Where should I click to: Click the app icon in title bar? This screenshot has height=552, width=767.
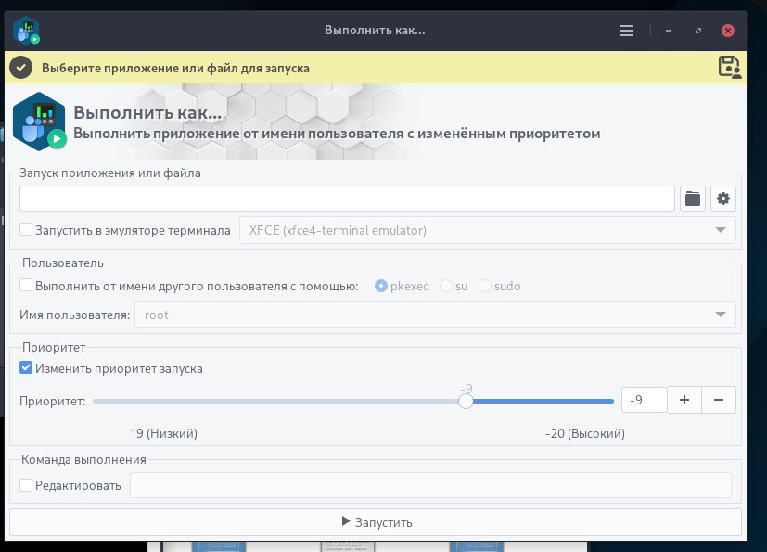26,31
